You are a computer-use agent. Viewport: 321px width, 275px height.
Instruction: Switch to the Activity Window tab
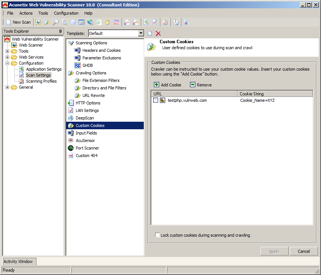pos(19,261)
